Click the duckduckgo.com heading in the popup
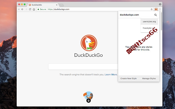This screenshot has width=175, height=109. pos(129,15)
